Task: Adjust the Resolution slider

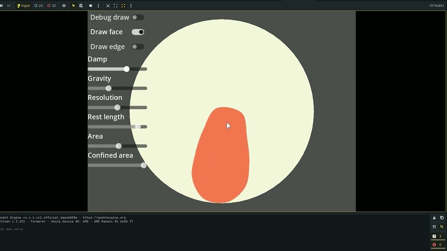Action: click(x=117, y=107)
